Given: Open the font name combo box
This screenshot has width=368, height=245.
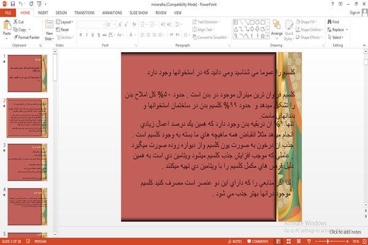Looking at the screenshot, I should [91, 24].
